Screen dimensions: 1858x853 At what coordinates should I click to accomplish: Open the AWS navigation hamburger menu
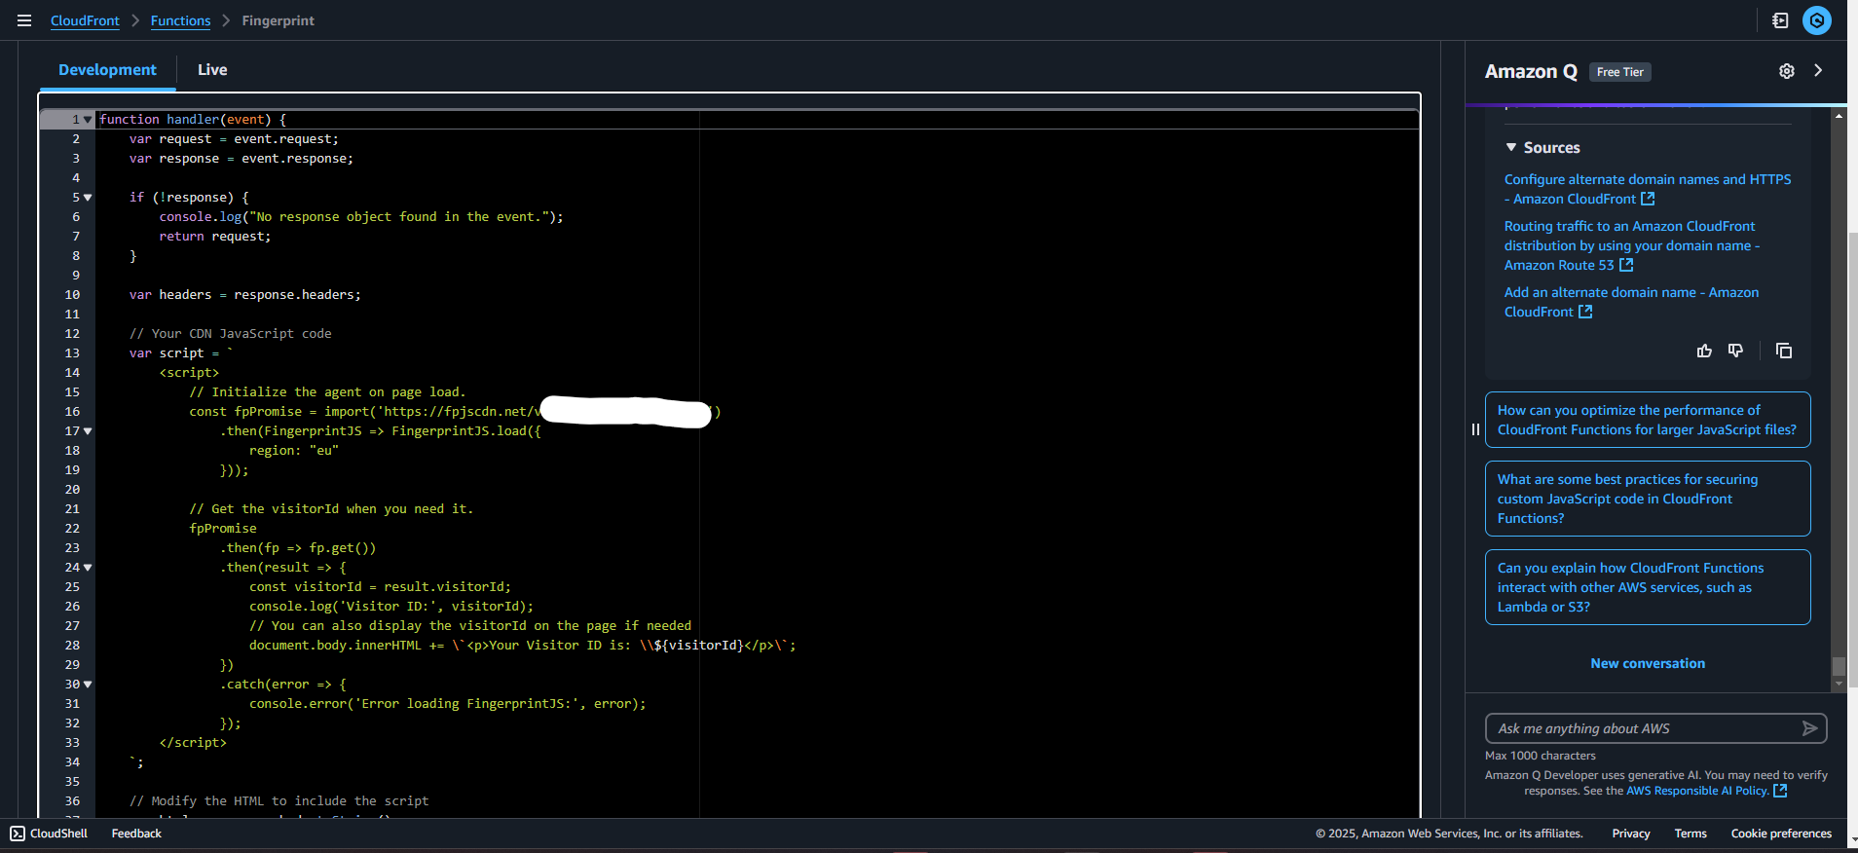24,20
